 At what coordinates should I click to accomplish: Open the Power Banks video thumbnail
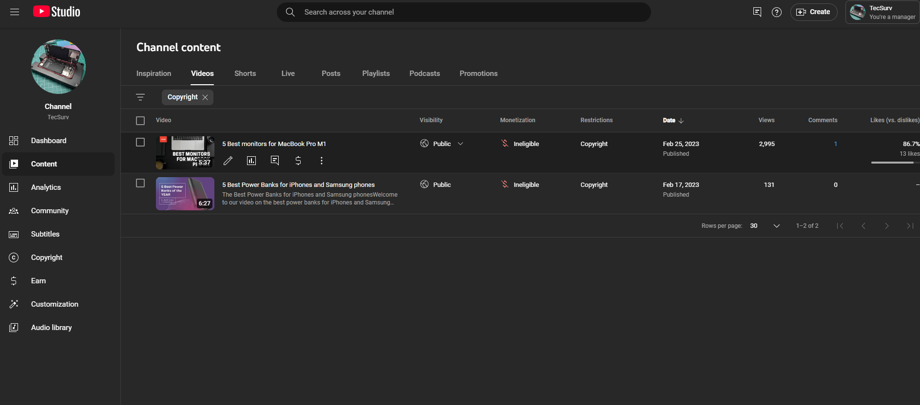coord(185,194)
